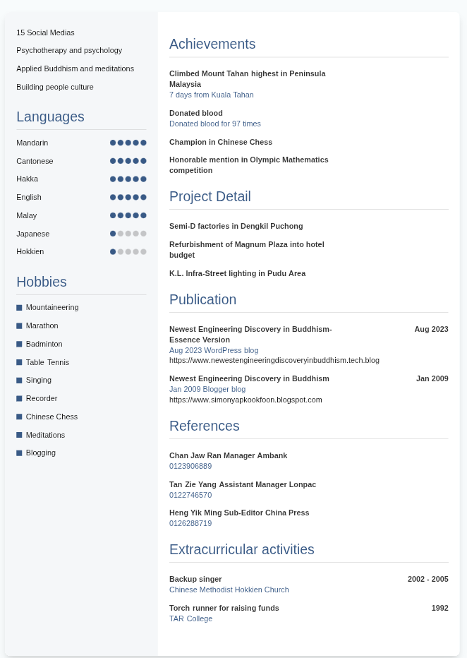Click the bullet icon next to Singing
The width and height of the screenshot is (467, 658).
tap(19, 381)
